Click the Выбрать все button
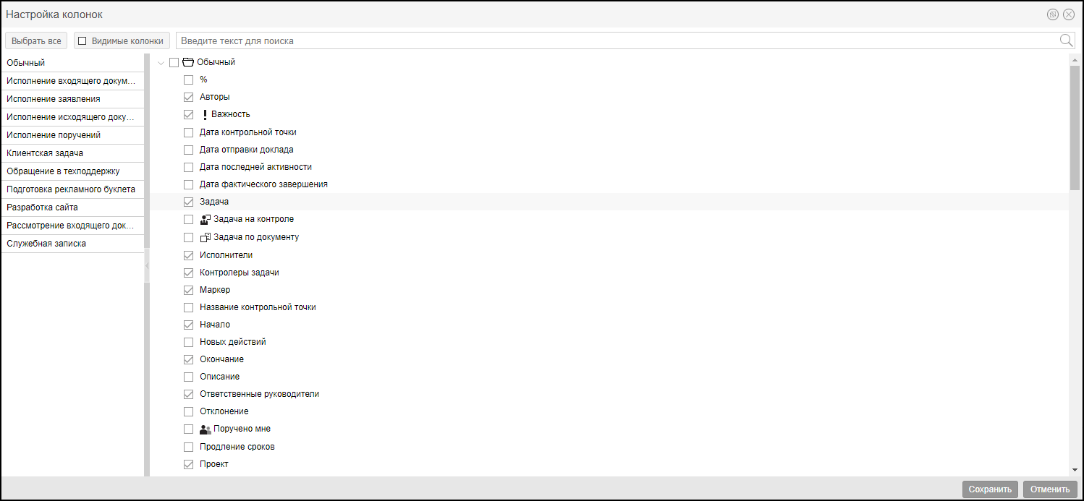The height and width of the screenshot is (501, 1084). pos(36,41)
